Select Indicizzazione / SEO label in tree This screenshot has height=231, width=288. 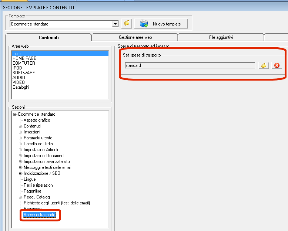coord(42,173)
